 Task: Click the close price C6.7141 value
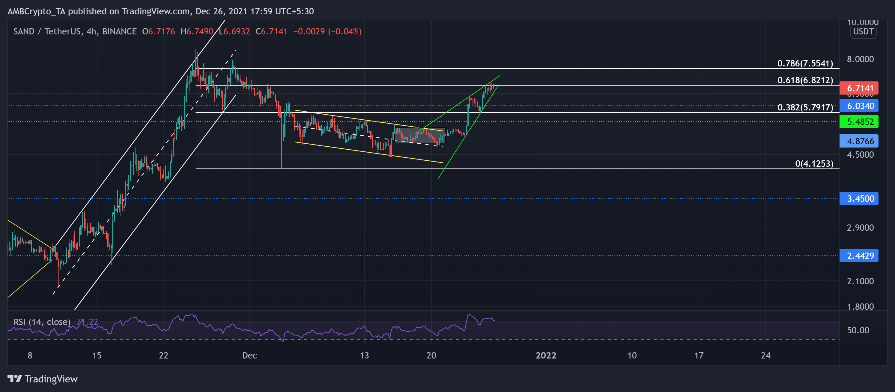pos(271,31)
